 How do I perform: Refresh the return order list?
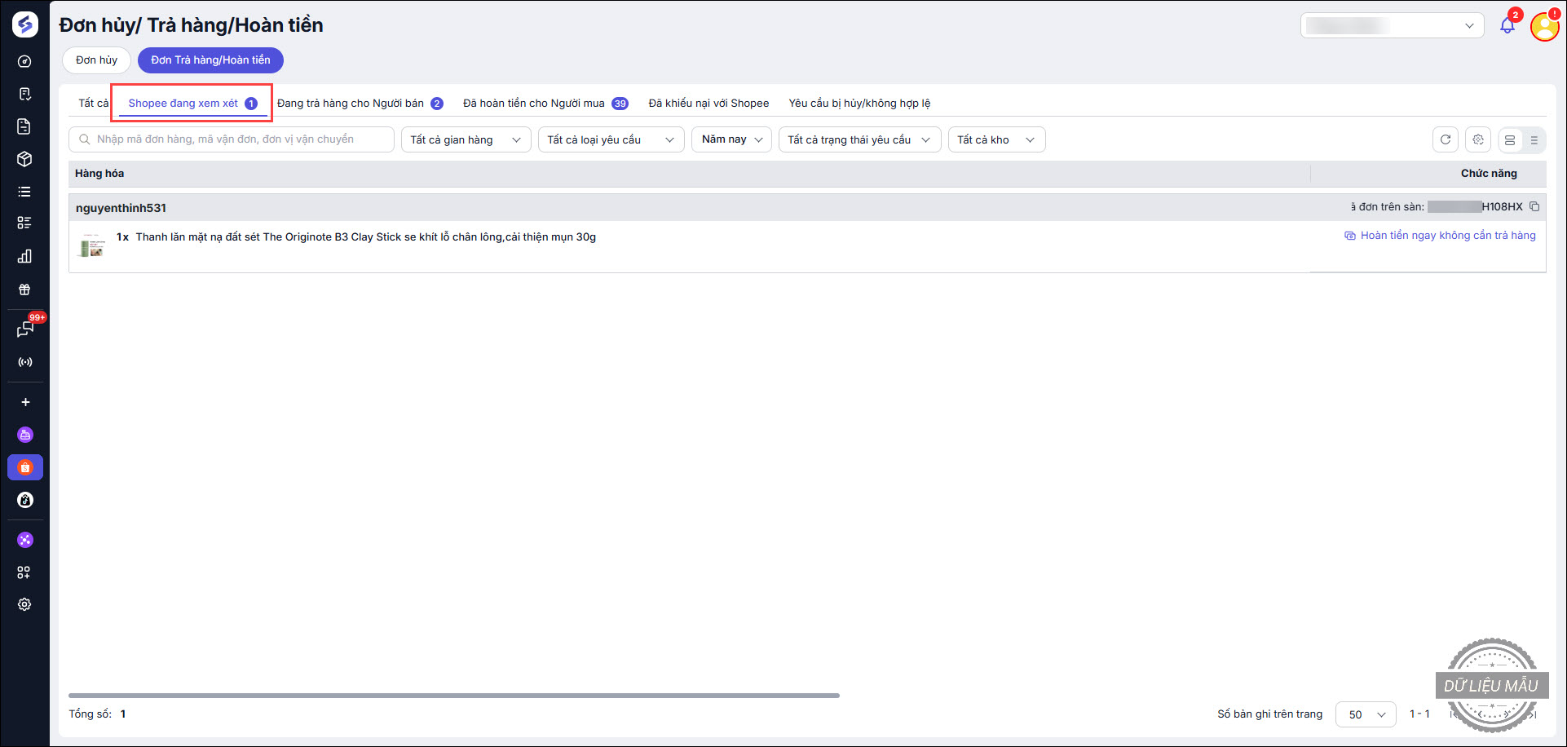[1446, 139]
